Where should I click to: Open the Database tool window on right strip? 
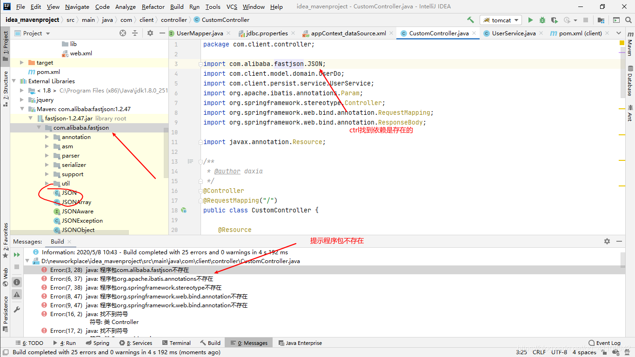[630, 81]
